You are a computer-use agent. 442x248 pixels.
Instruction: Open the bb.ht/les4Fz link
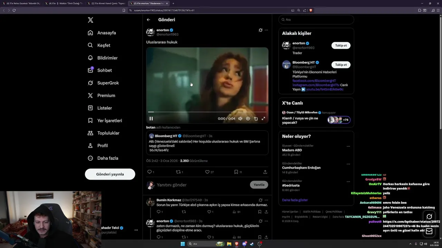click(159, 150)
